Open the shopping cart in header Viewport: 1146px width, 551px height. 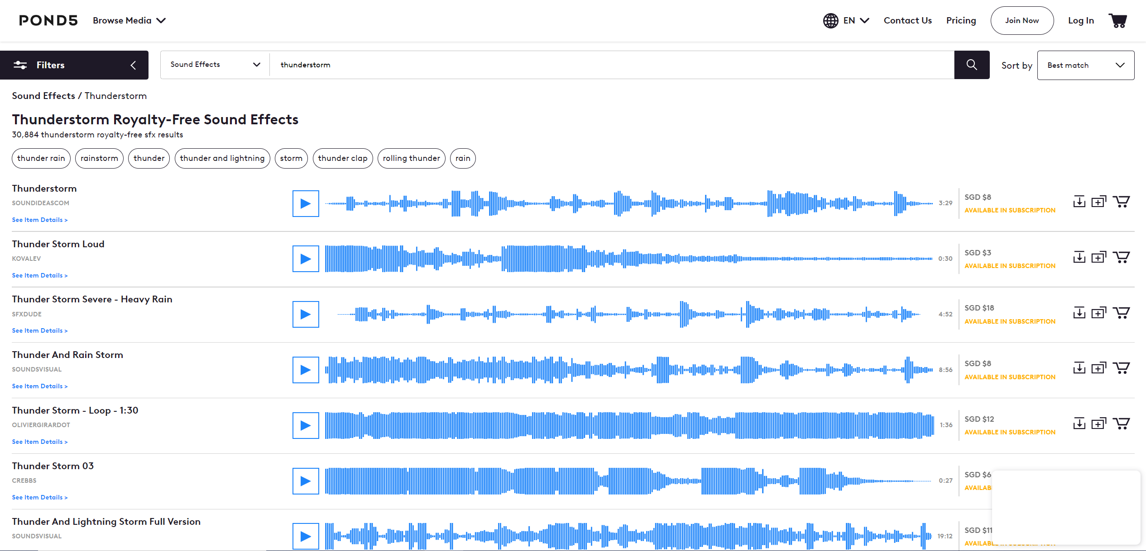(x=1117, y=20)
